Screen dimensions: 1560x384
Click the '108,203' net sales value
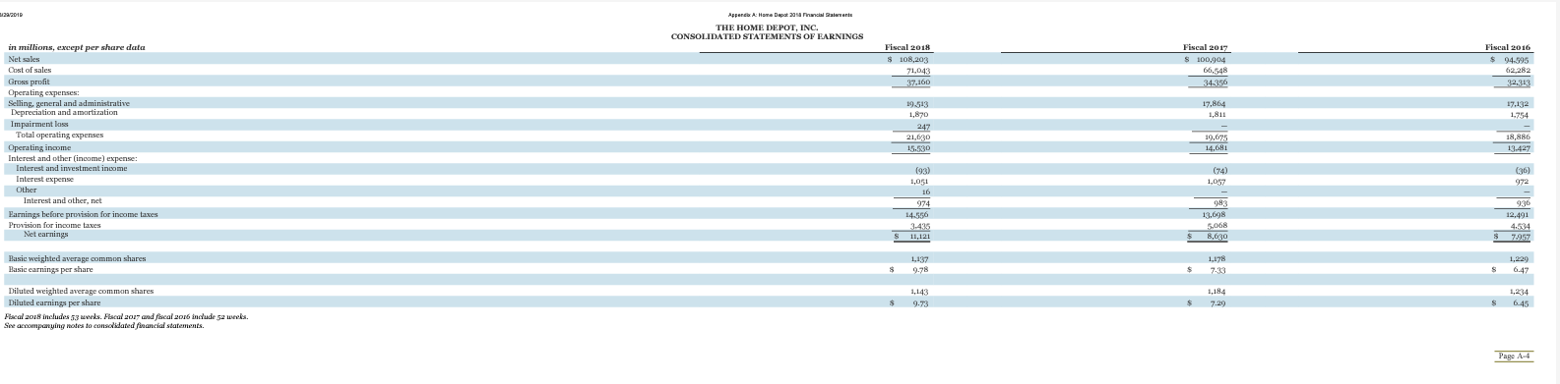coord(914,60)
